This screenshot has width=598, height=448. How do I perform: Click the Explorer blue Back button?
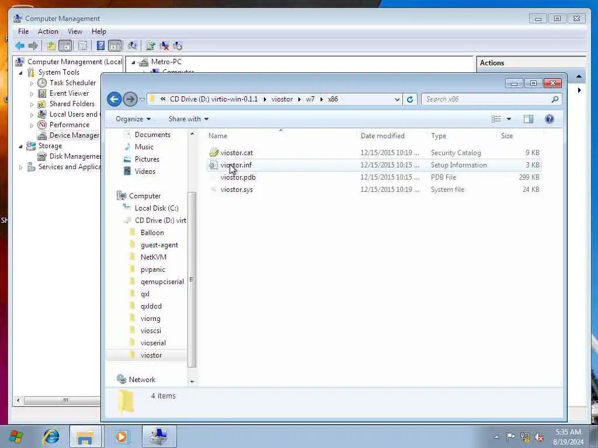(x=114, y=99)
